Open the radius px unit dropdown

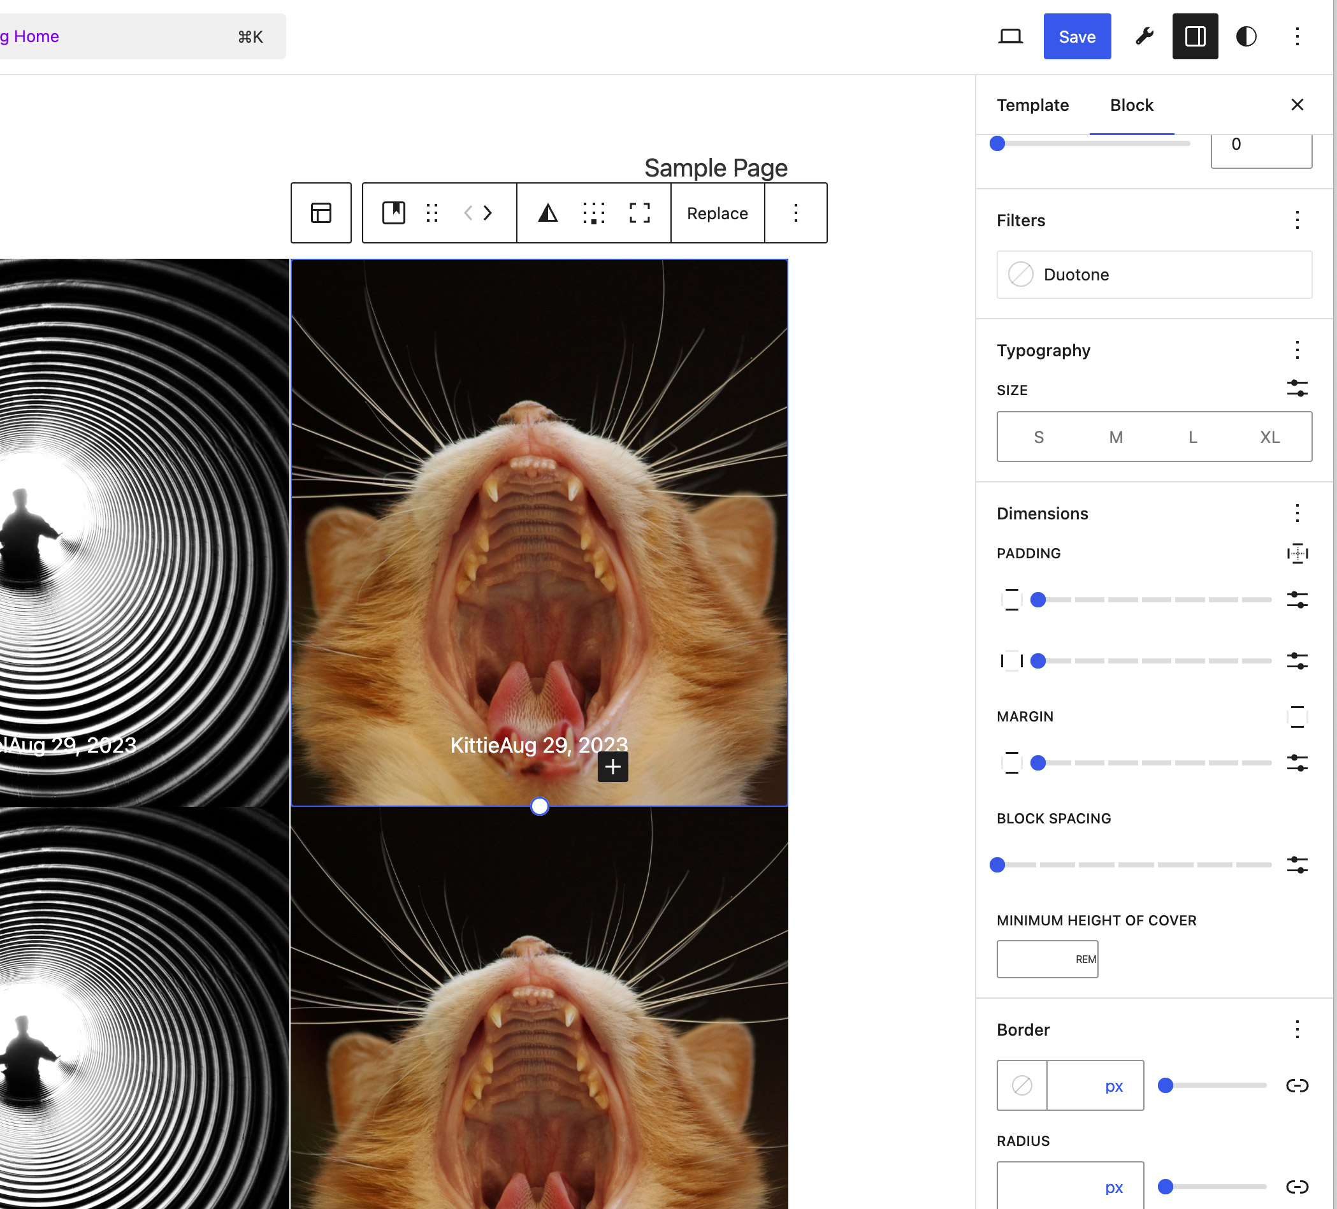tap(1113, 1187)
